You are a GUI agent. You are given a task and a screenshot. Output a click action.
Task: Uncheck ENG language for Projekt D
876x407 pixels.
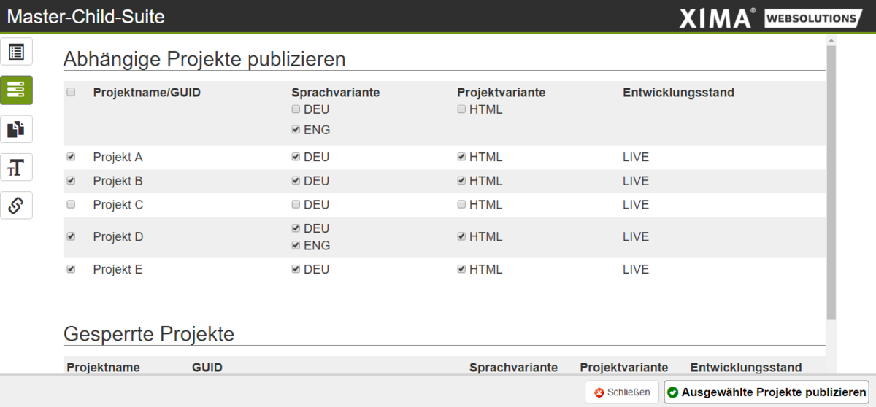(296, 246)
